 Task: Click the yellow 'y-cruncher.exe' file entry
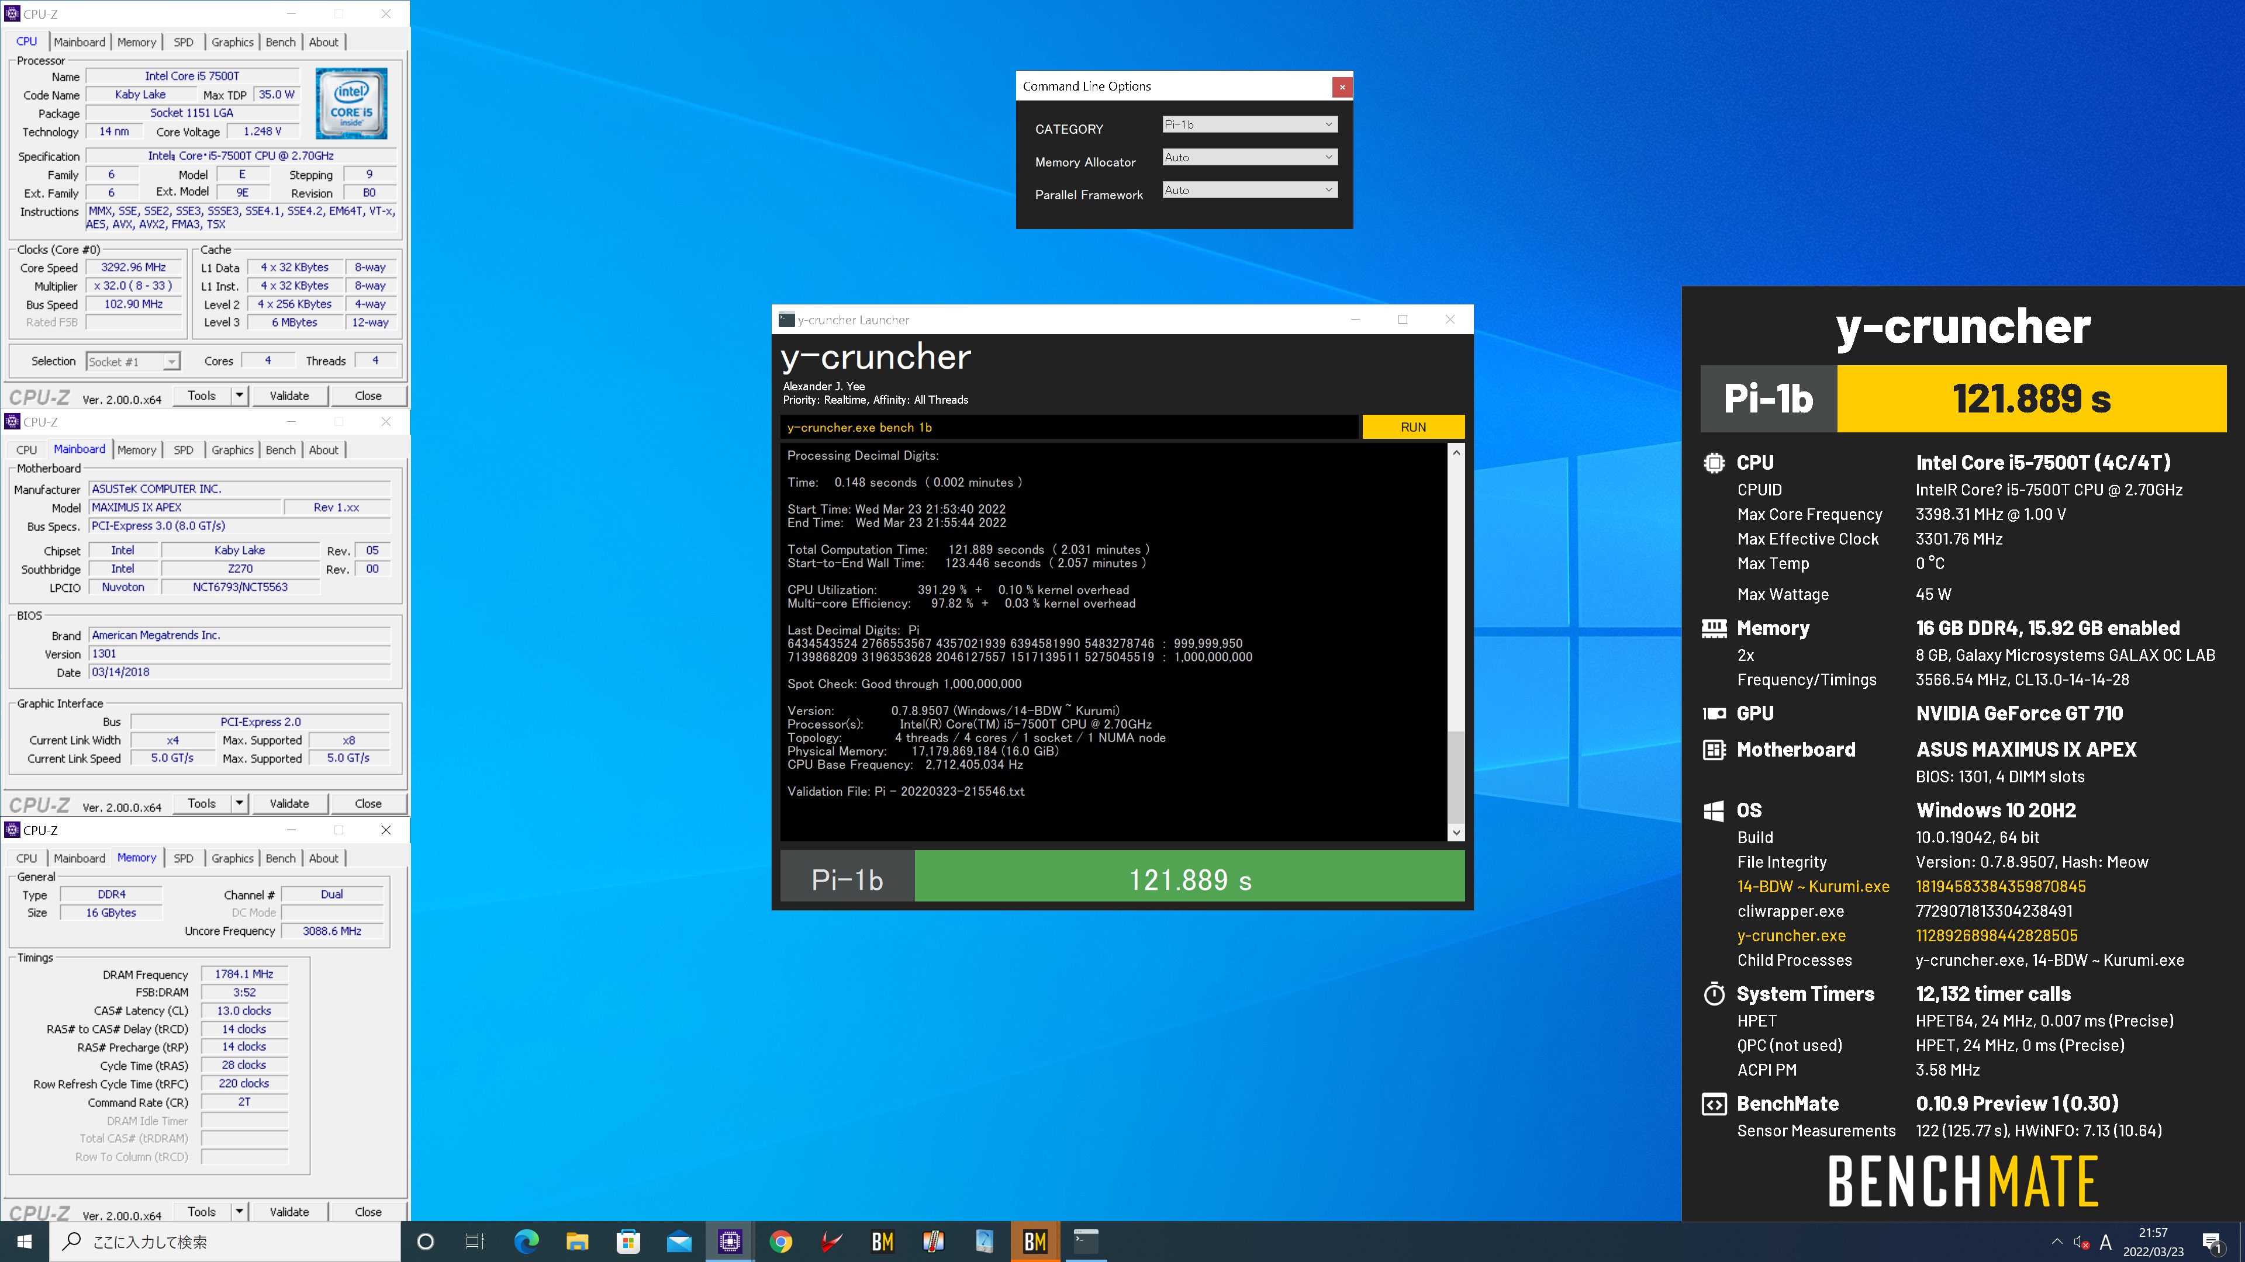[x=1791, y=935]
